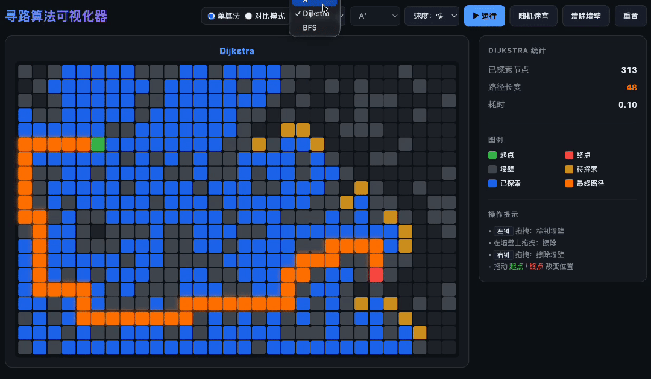Click the chevron of the open algorithm dropdown

click(342, 16)
